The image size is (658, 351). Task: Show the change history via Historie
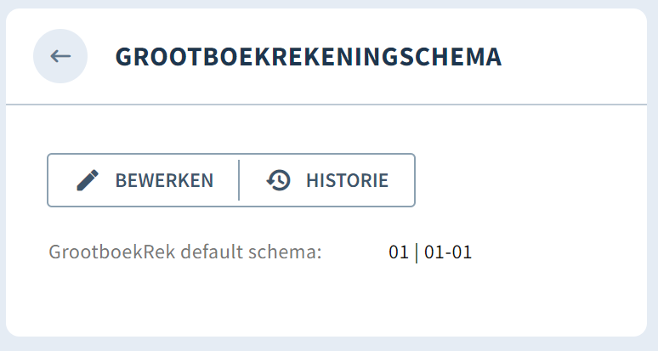(x=327, y=180)
